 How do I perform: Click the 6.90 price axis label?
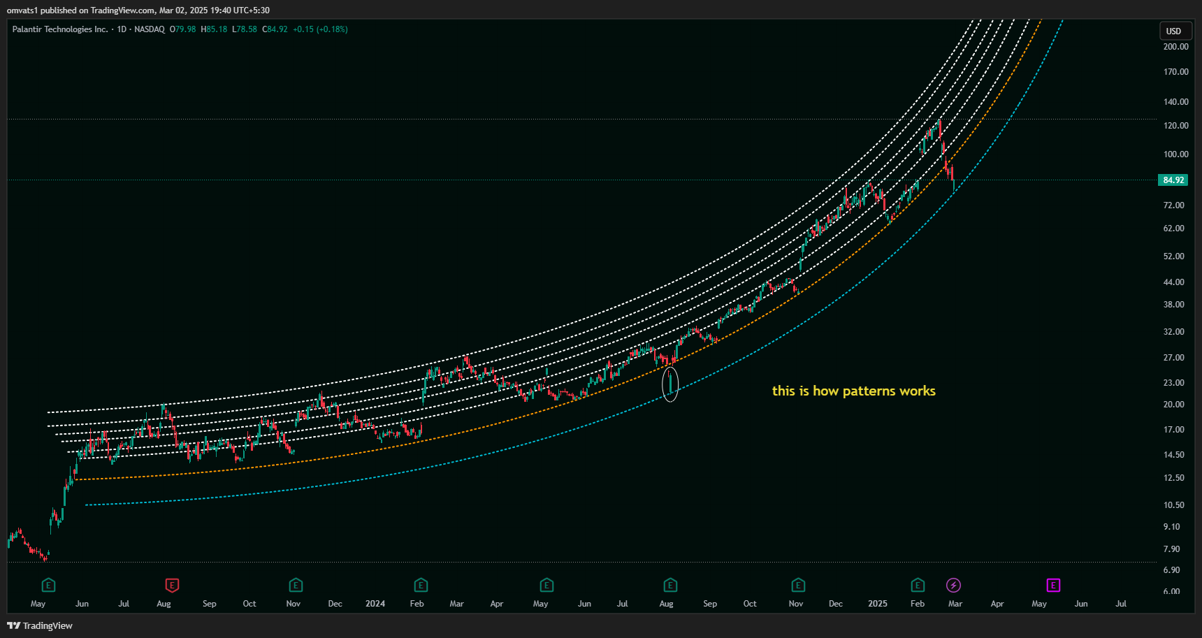1172,570
